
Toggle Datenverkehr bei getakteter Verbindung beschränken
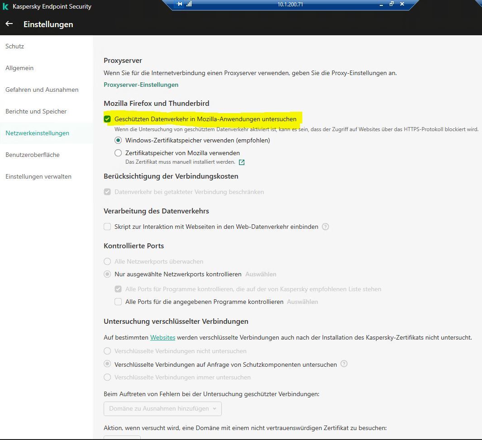coord(107,192)
